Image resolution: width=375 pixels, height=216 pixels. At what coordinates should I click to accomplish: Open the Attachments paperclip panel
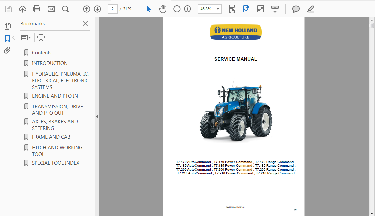click(7, 50)
